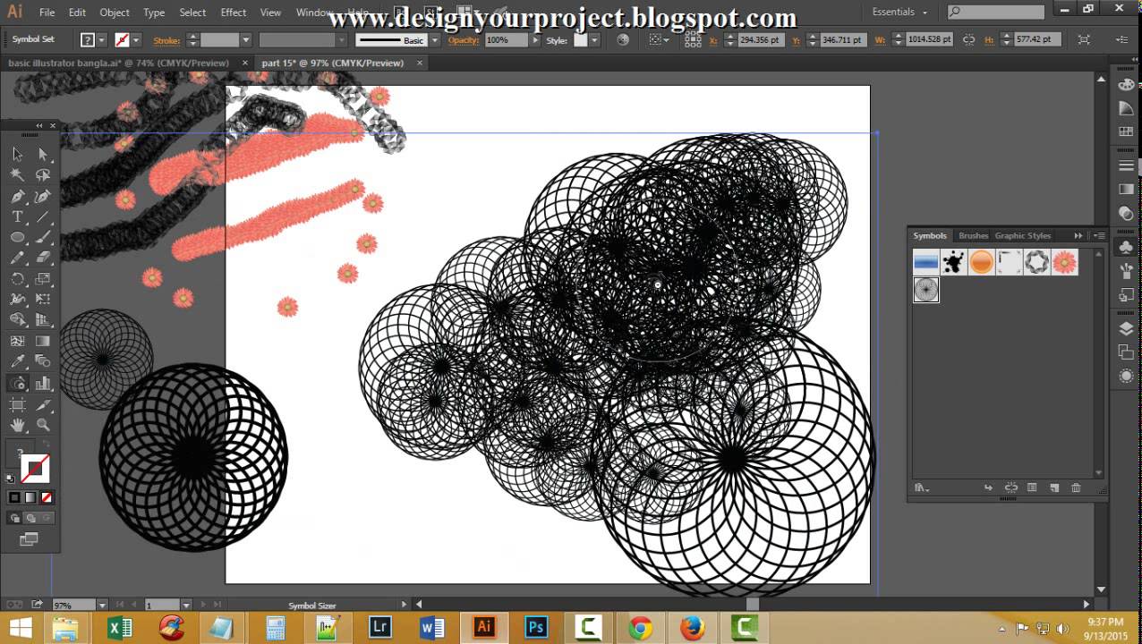Viewport: 1142px width, 644px height.
Task: Select the Selection tool arrow
Action: (17, 154)
